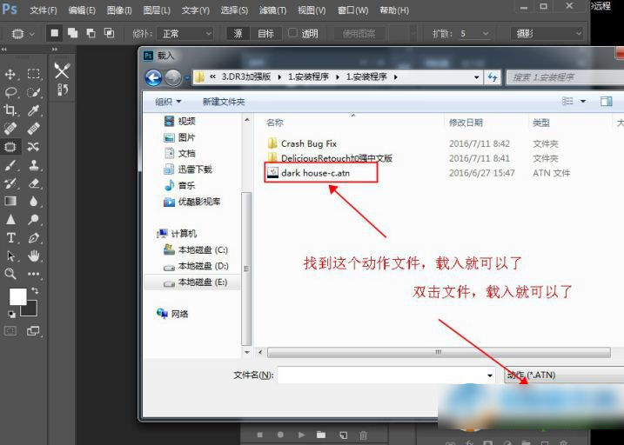The width and height of the screenshot is (624, 445).
Task: Click the horizontal scrollbar of file list
Action: click(439, 352)
